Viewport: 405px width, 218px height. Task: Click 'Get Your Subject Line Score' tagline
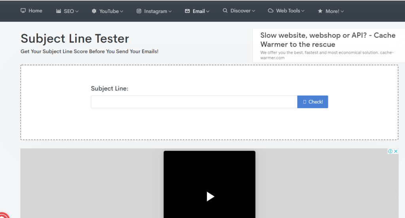pyautogui.click(x=89, y=51)
